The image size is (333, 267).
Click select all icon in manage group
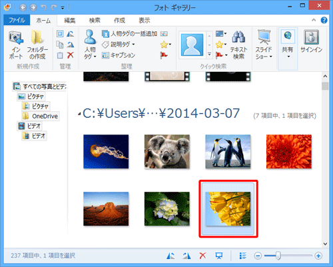[x=60, y=34]
